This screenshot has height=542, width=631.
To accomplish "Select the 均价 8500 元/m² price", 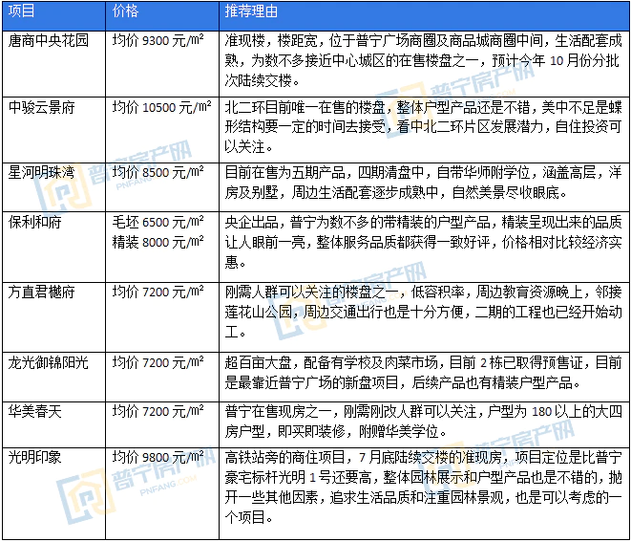I will [x=158, y=172].
